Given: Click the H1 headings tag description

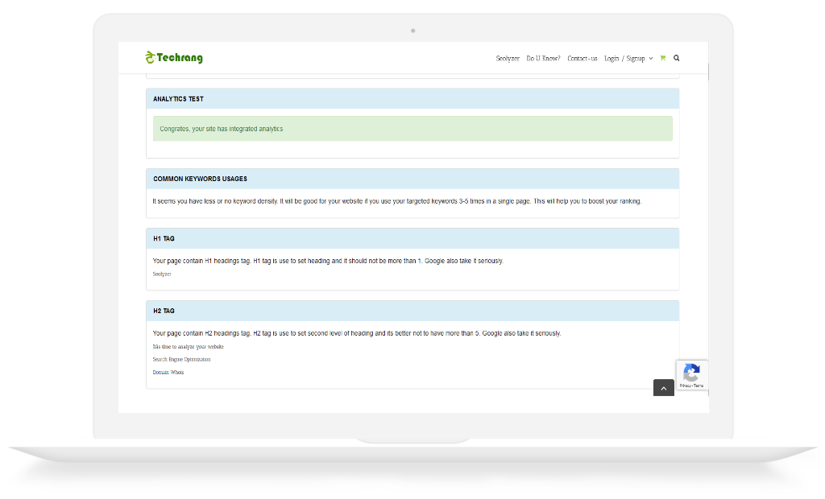Looking at the screenshot, I should click(328, 261).
